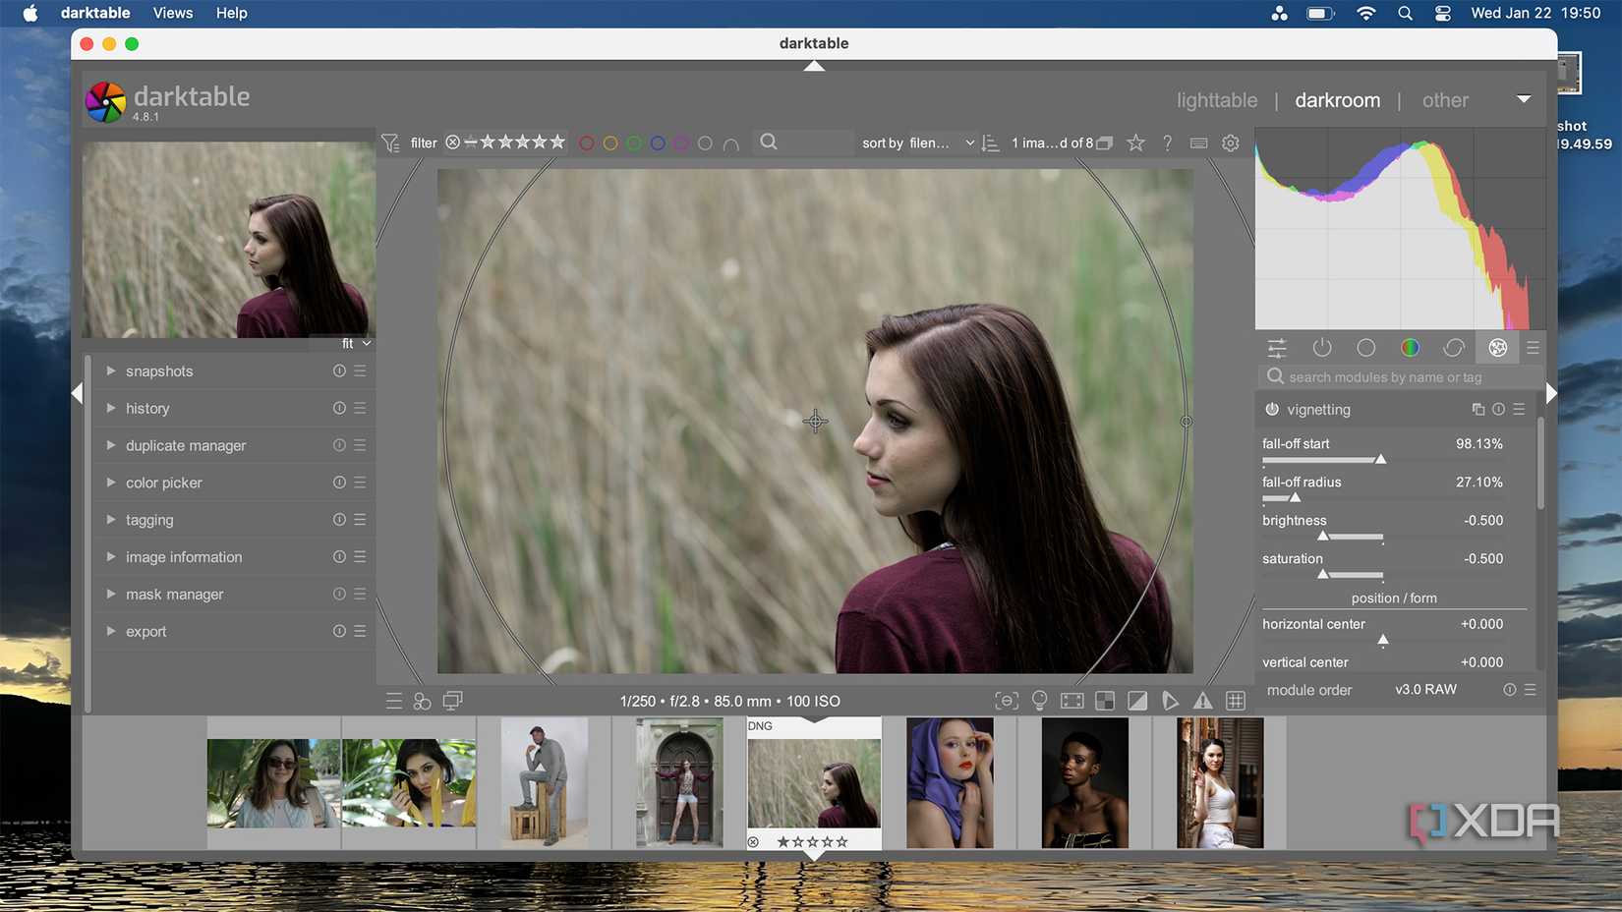Expand the snapshots section
The image size is (1622, 912).
(x=158, y=371)
